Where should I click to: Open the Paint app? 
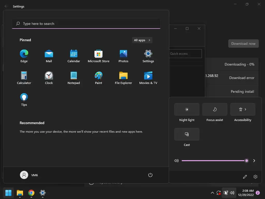coord(99,78)
